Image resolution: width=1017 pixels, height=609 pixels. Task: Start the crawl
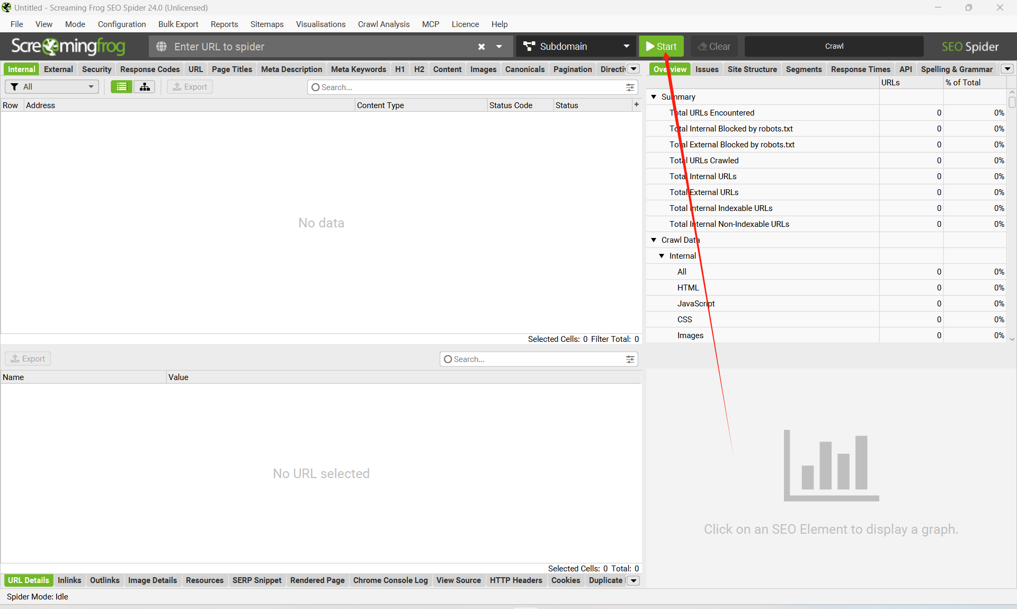click(661, 47)
